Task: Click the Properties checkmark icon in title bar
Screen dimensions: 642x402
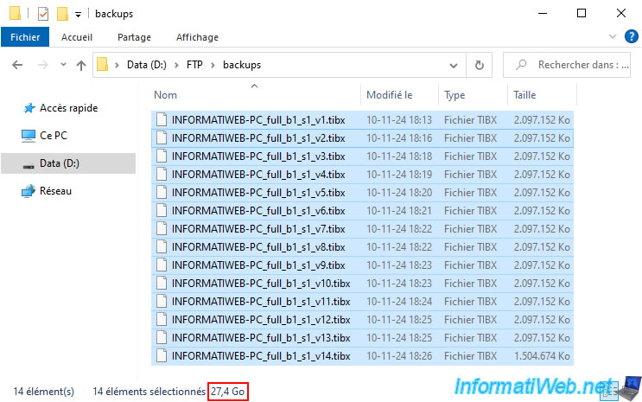Action: [x=42, y=14]
